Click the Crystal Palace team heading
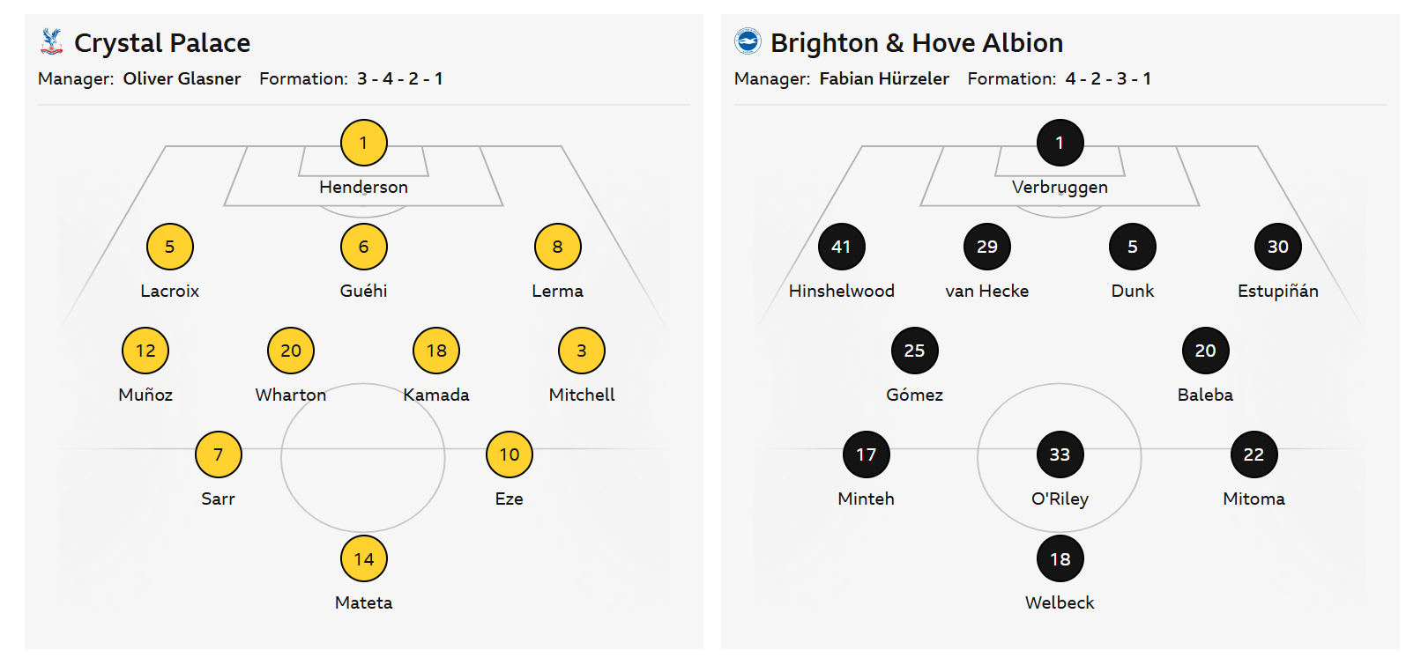Screen dimensions: 1421x665 click(x=162, y=42)
